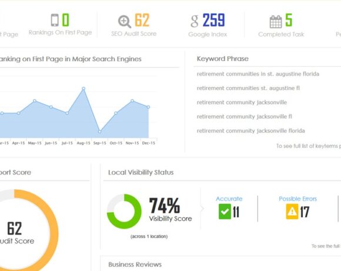This screenshot has width=341, height=271.
Task: Select keyword 'retirement communities st. augustine fl'
Action: pyautogui.click(x=248, y=88)
